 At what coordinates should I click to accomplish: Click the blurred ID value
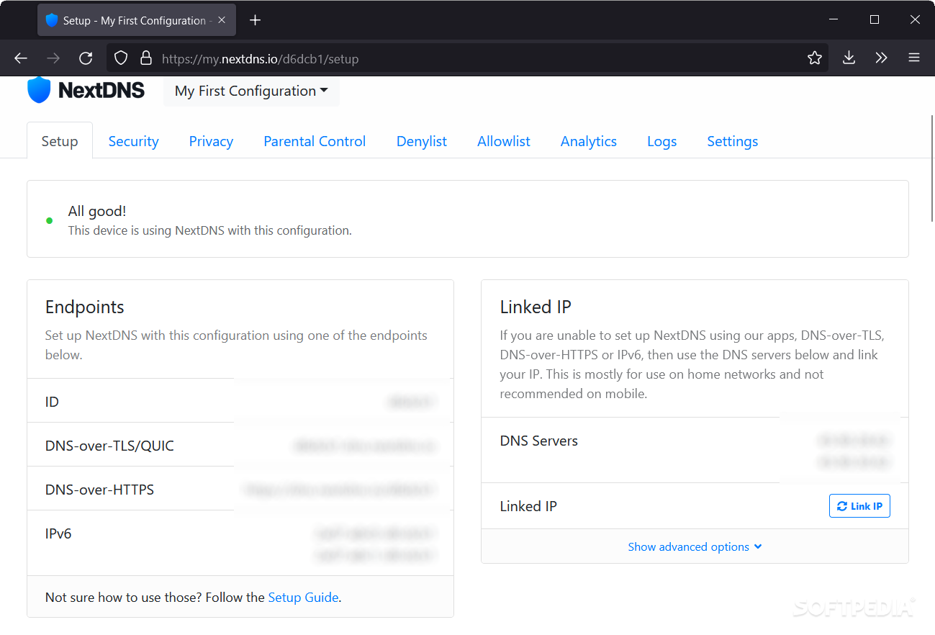(x=412, y=402)
